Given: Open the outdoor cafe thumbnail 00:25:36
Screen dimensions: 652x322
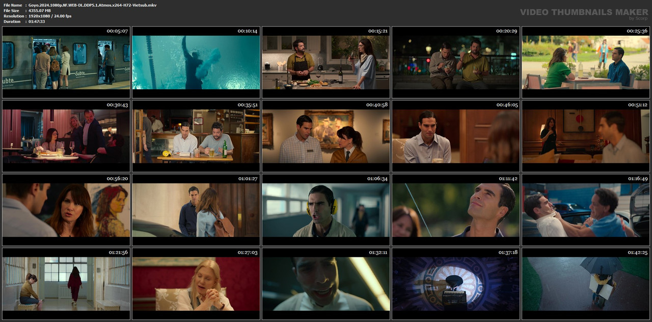Looking at the screenshot, I should pos(586,62).
